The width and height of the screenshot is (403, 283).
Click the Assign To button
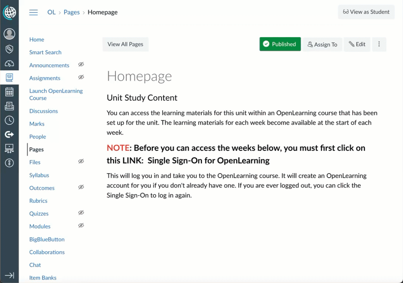click(322, 45)
